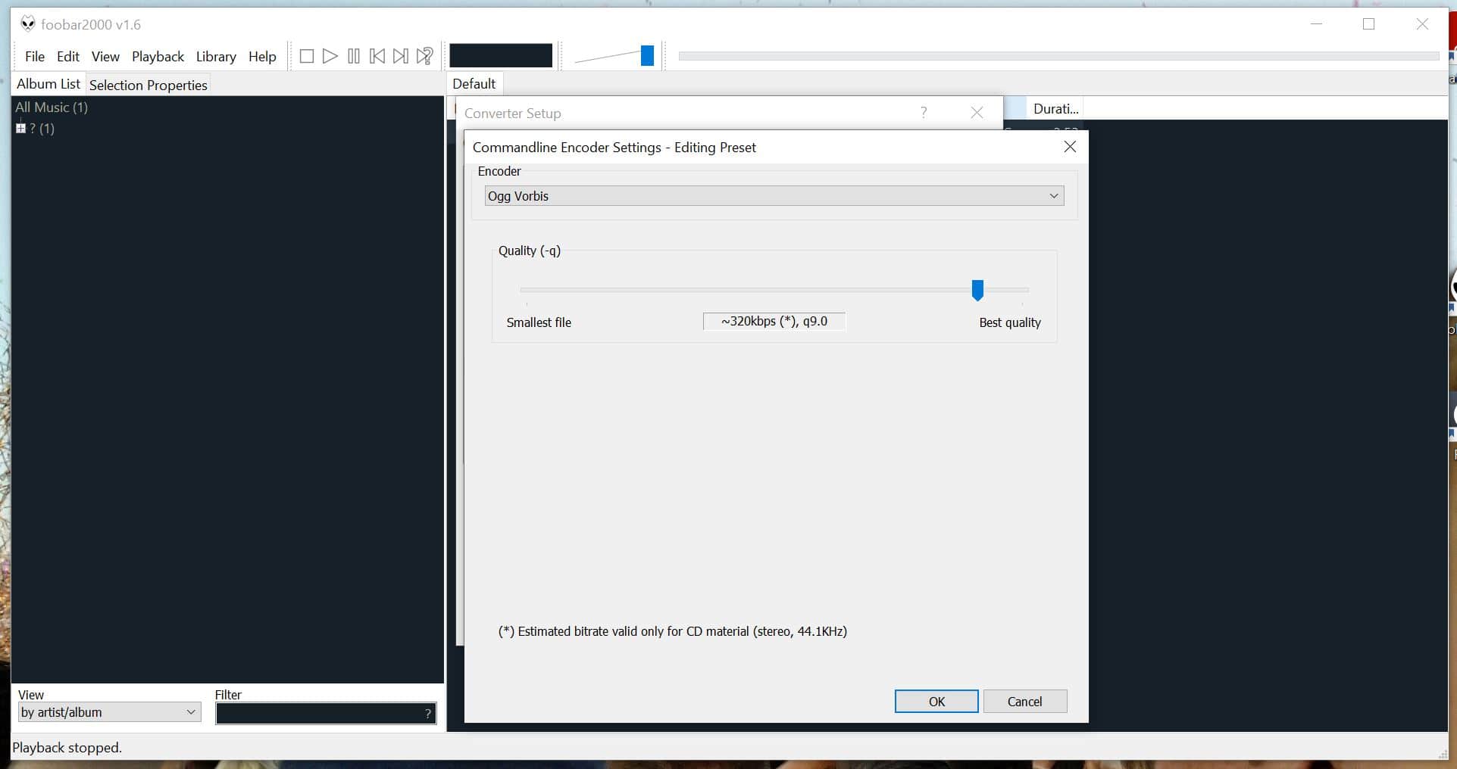
Task: Click the volume slider handle
Action: 647,55
